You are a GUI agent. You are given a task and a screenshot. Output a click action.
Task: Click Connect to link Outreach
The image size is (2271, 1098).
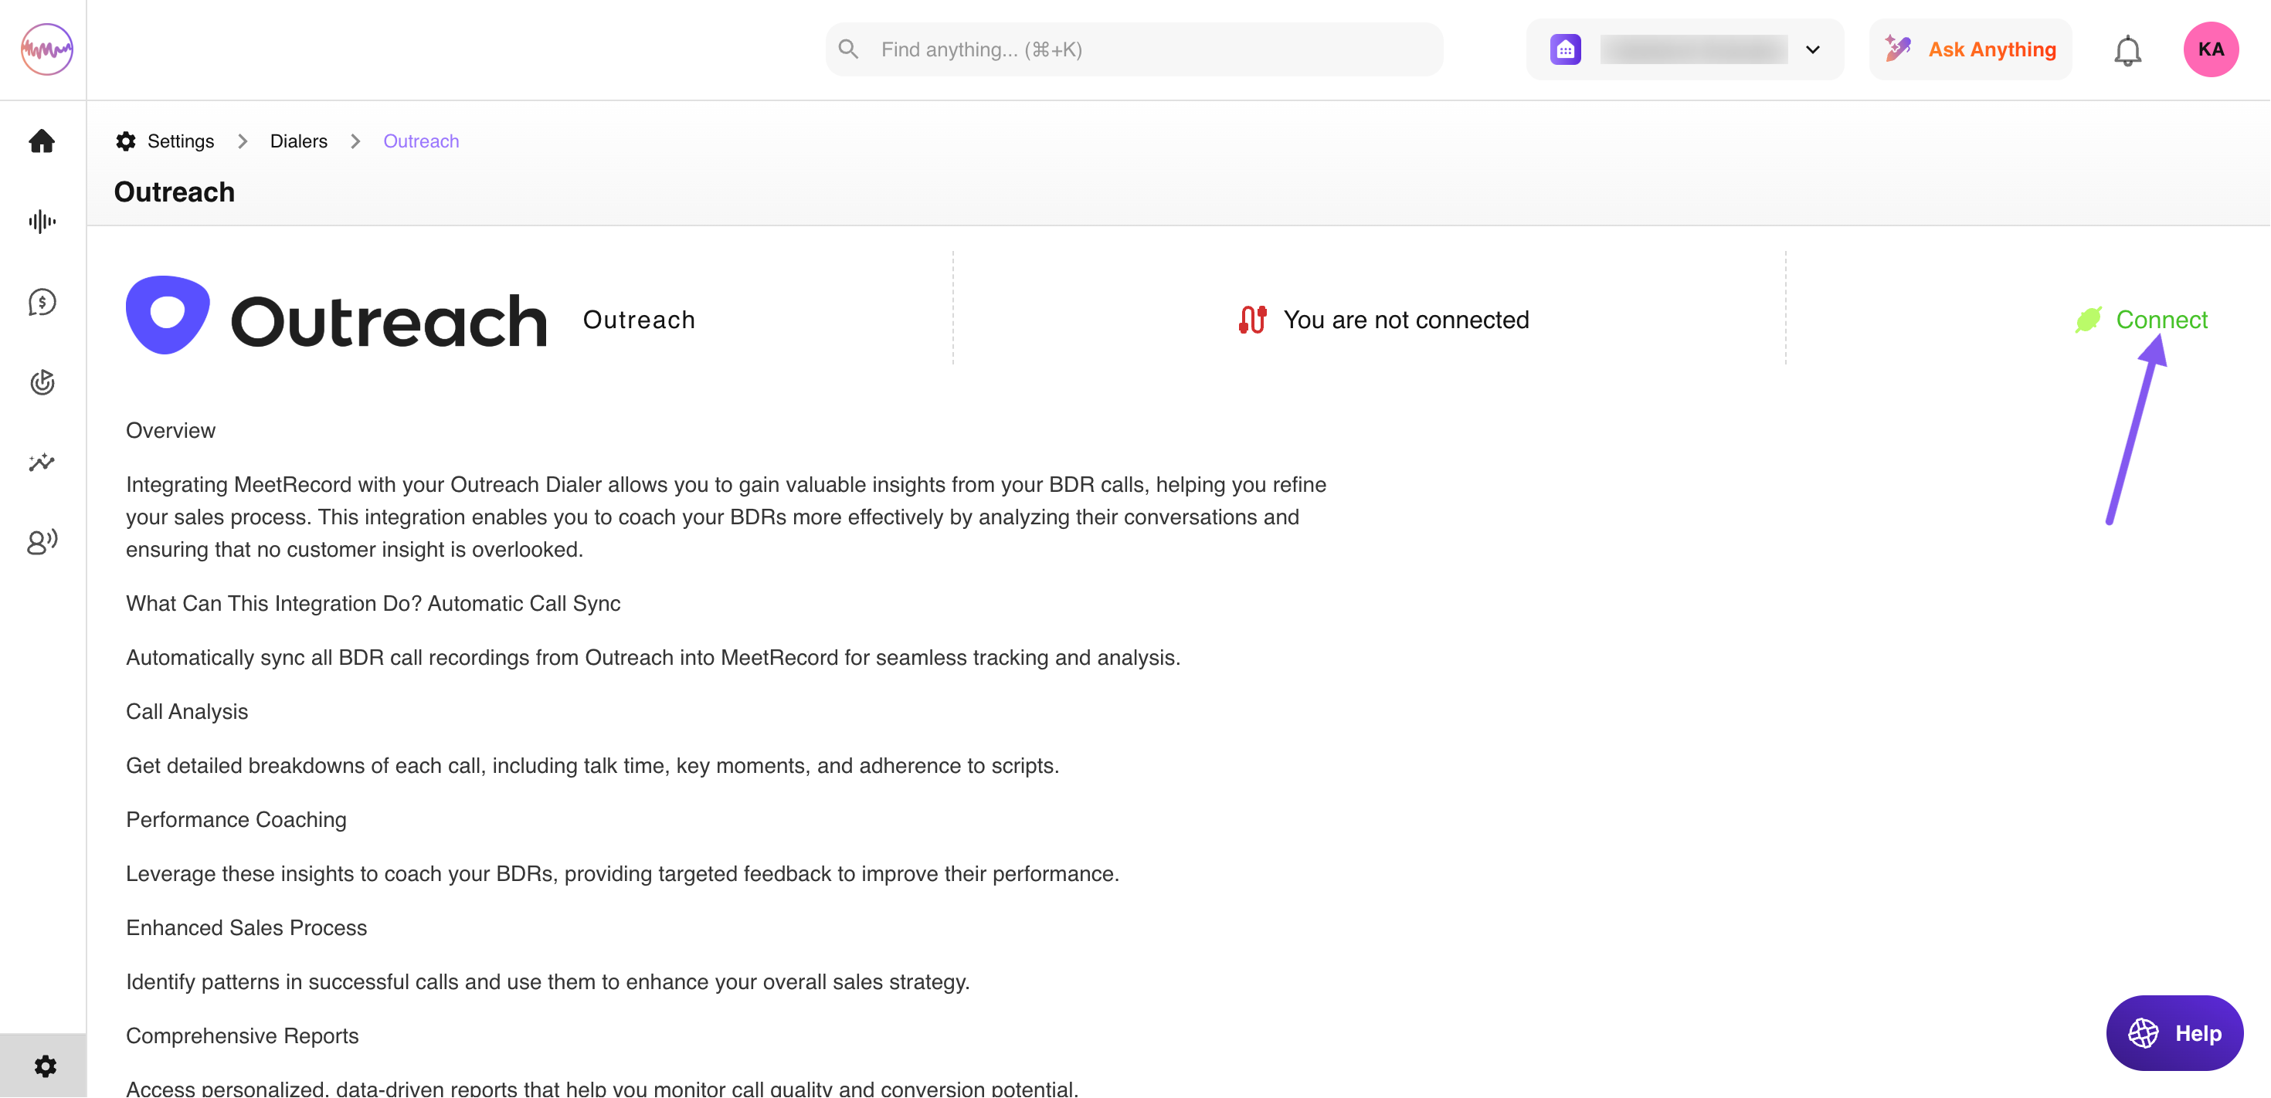(2161, 320)
